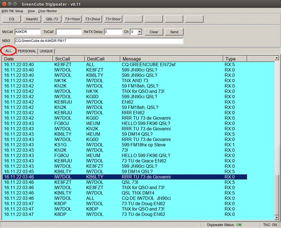This screenshot has height=228, width=281.
Task: Select row with message 'RRR EN62'
Action: click(125, 113)
